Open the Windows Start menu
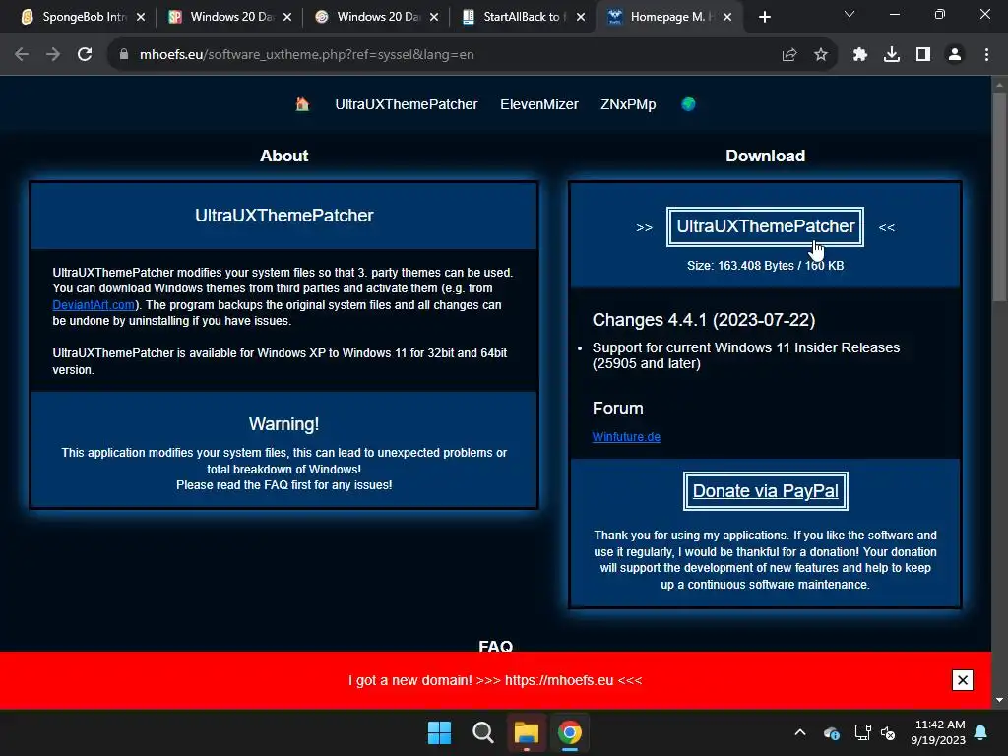 (440, 732)
